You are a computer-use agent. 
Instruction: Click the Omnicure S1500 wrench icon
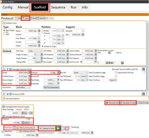point(10,94)
